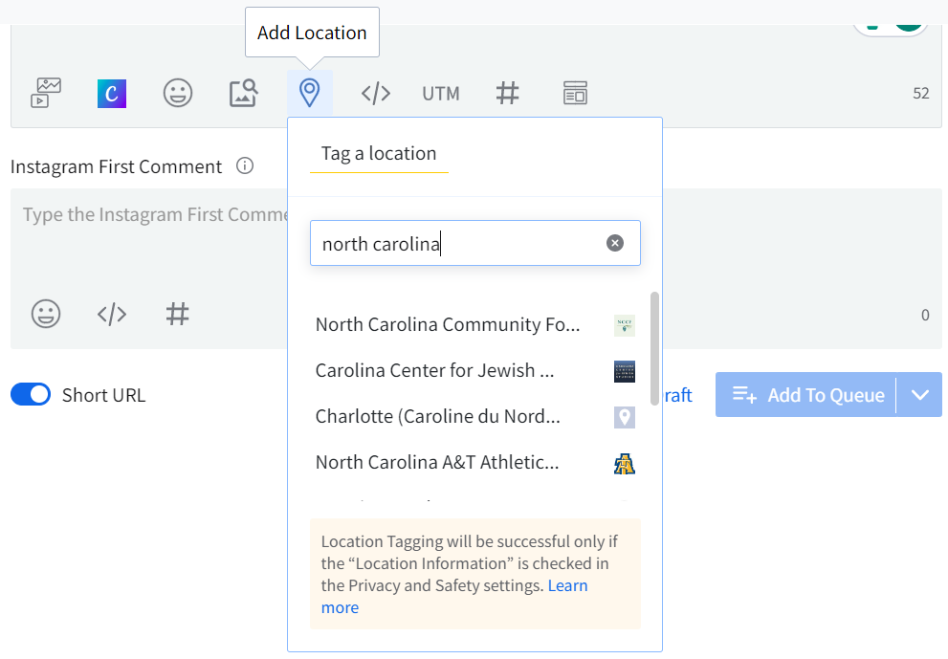
Task: Click the north carolina search input
Action: pos(459,244)
